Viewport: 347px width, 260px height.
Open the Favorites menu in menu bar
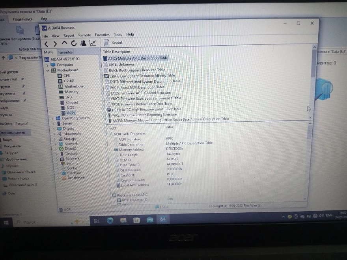[x=102, y=35]
